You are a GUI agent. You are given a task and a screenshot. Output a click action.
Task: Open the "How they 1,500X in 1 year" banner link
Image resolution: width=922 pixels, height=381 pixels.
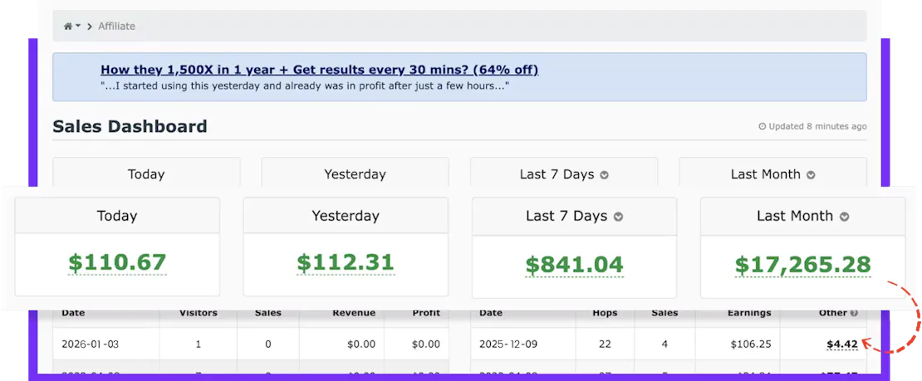[x=320, y=70]
